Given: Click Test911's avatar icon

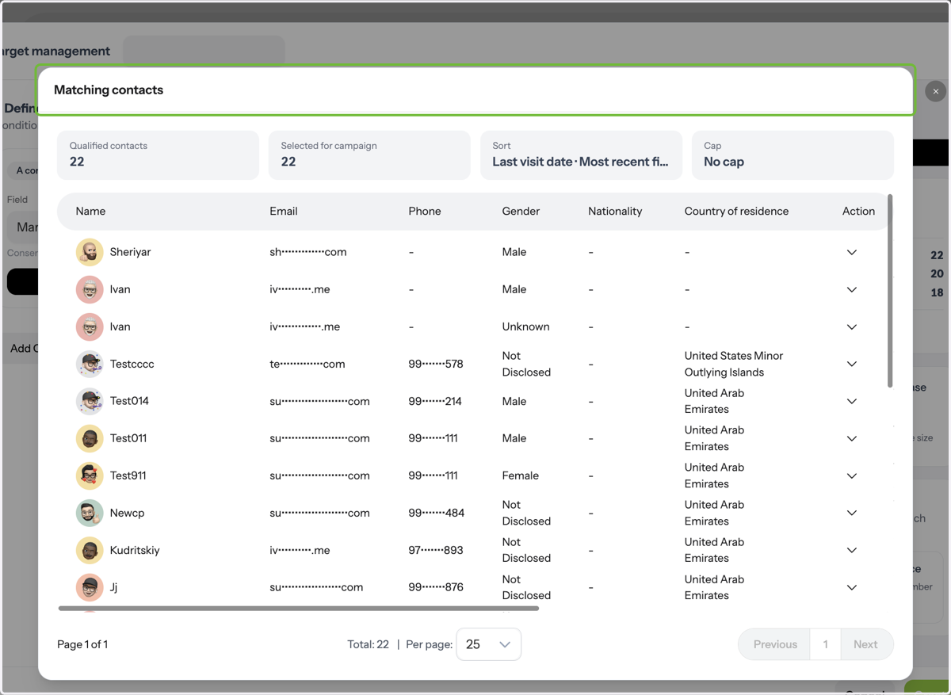Looking at the screenshot, I should pos(90,475).
